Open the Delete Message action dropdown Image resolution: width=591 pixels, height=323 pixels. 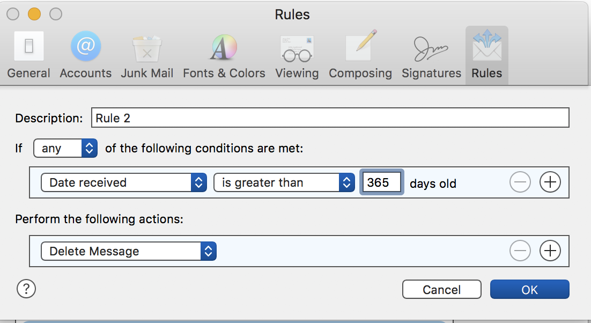tap(129, 251)
